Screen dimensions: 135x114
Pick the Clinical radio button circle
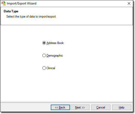(44, 68)
